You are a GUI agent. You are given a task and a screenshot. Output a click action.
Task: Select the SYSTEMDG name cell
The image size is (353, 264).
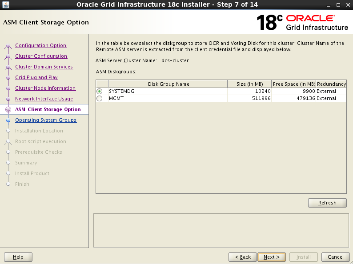pyautogui.click(x=168, y=92)
